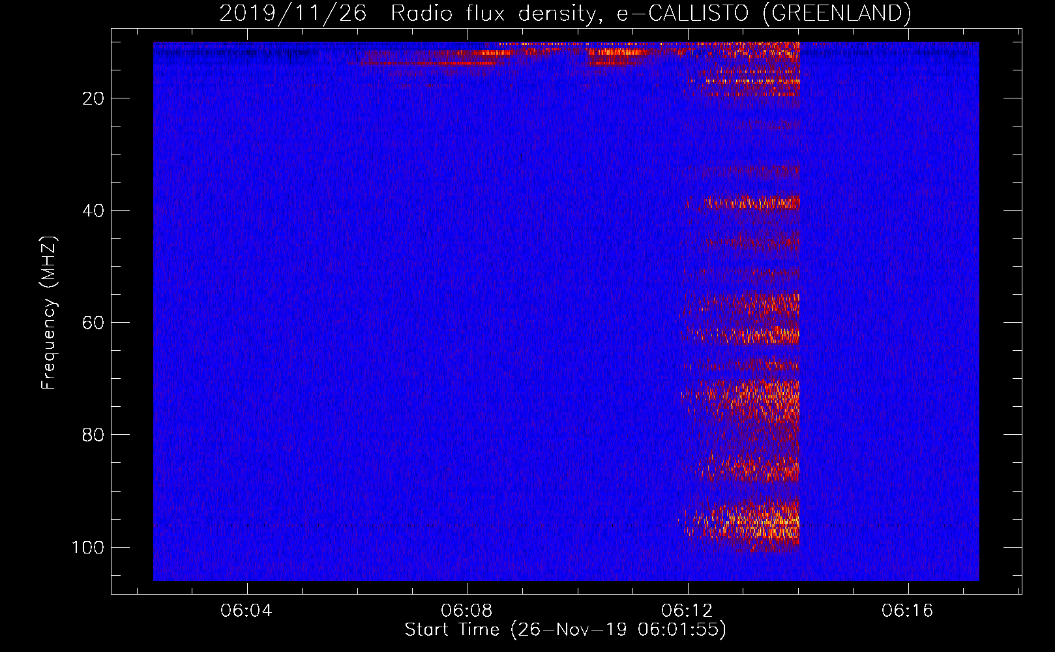1055x652 pixels.
Task: Click the 20 MHz frequency tick label
Action: (93, 98)
